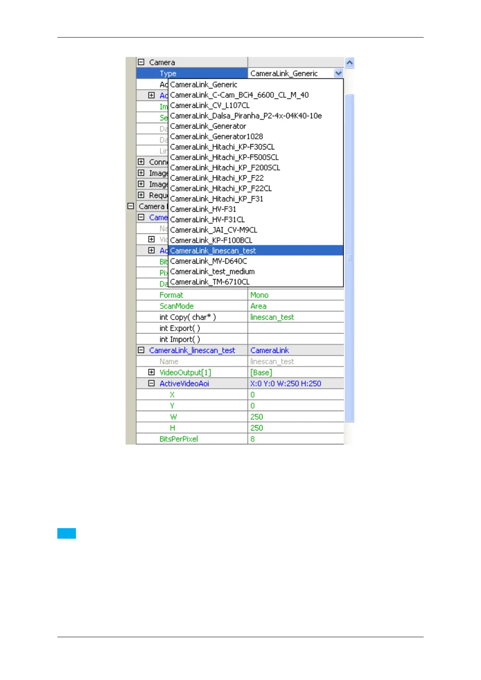Screen dimensions: 481x680
Task: Click the greyed Name value linescan_test
Action: (x=296, y=361)
